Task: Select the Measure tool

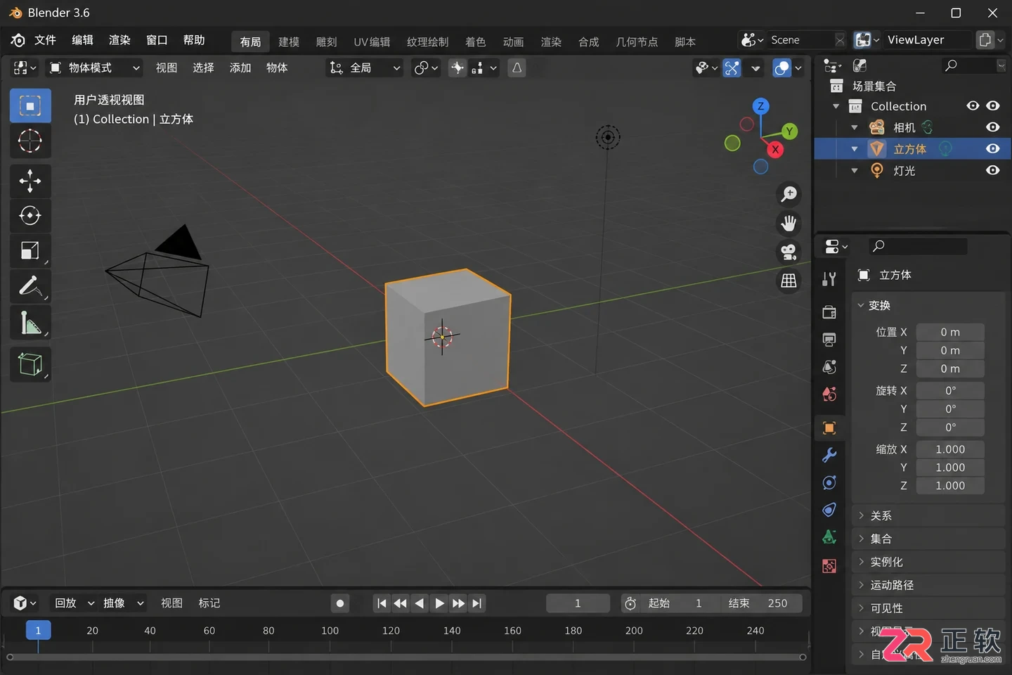Action: (30, 323)
